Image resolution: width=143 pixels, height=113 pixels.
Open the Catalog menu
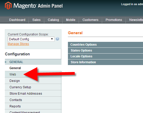click(x=53, y=20)
